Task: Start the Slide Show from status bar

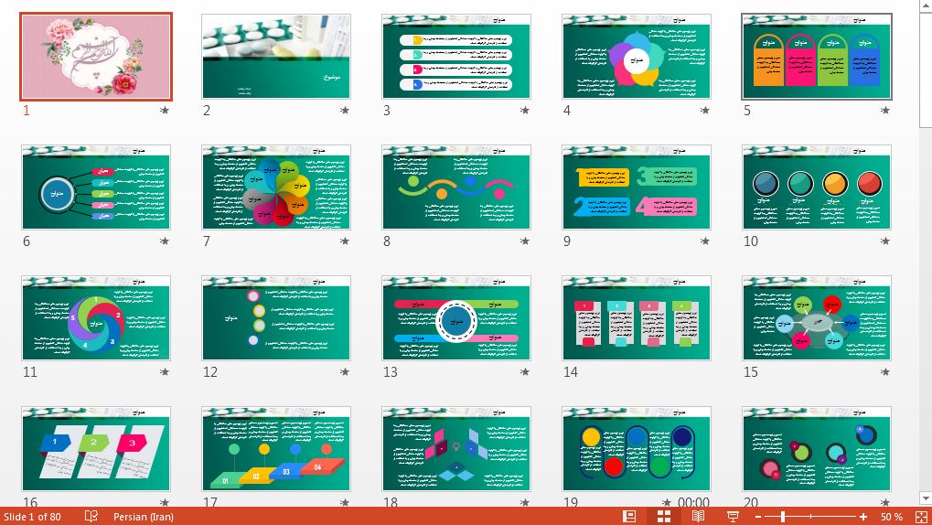Action: pos(733,517)
